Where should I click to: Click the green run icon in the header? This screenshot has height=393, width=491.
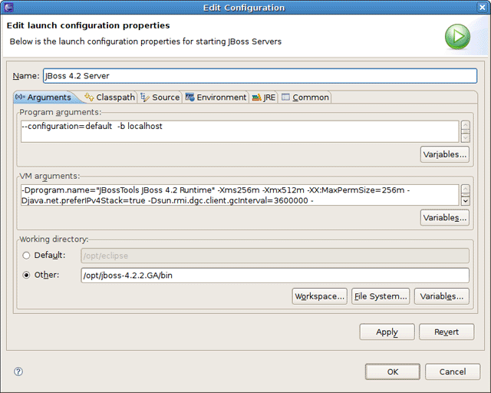pyautogui.click(x=458, y=35)
